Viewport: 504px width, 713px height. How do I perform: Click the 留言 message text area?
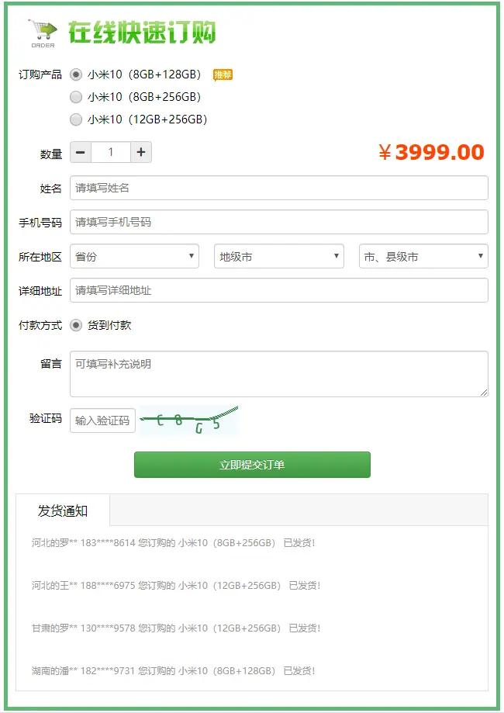[278, 374]
